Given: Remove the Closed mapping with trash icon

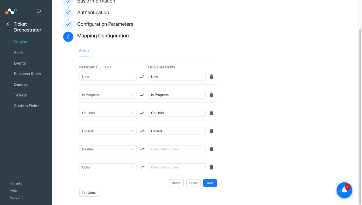Looking at the screenshot, I should (211, 131).
